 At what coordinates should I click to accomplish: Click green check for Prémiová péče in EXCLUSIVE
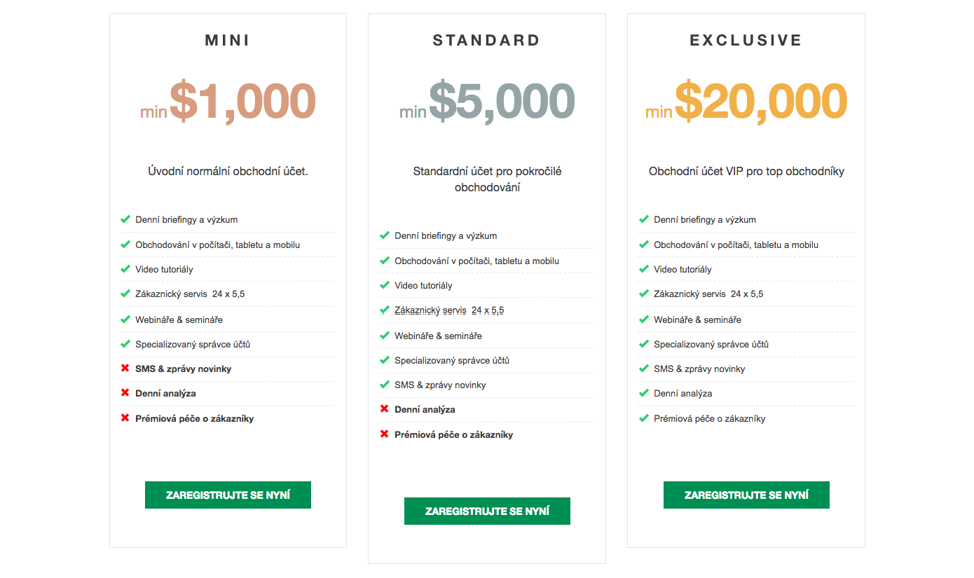(x=644, y=418)
